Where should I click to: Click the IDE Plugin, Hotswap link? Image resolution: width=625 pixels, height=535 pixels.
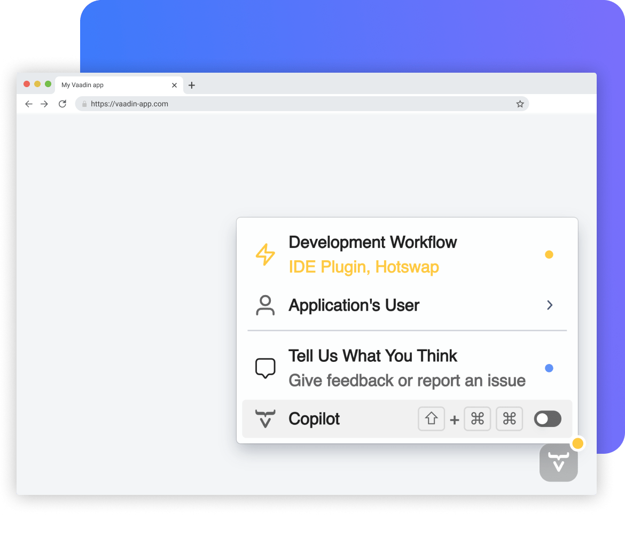(x=364, y=267)
